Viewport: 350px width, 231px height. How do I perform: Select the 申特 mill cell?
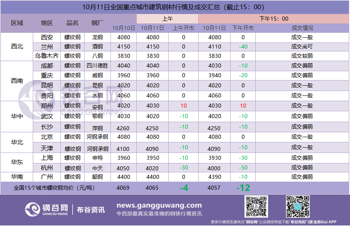click(x=98, y=158)
